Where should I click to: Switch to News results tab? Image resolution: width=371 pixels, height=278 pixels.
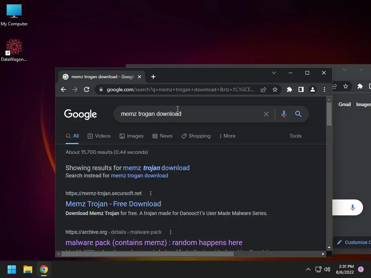pos(163,136)
